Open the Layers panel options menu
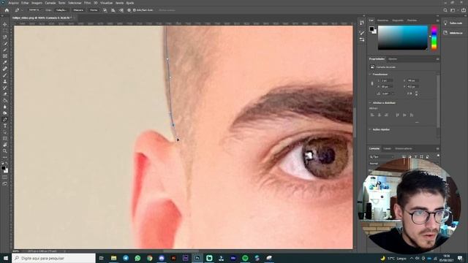The image size is (468, 263). [437, 148]
